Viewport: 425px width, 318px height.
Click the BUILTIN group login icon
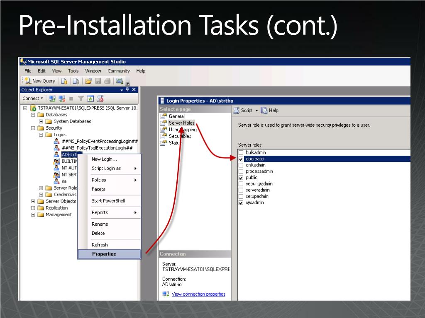click(x=56, y=161)
